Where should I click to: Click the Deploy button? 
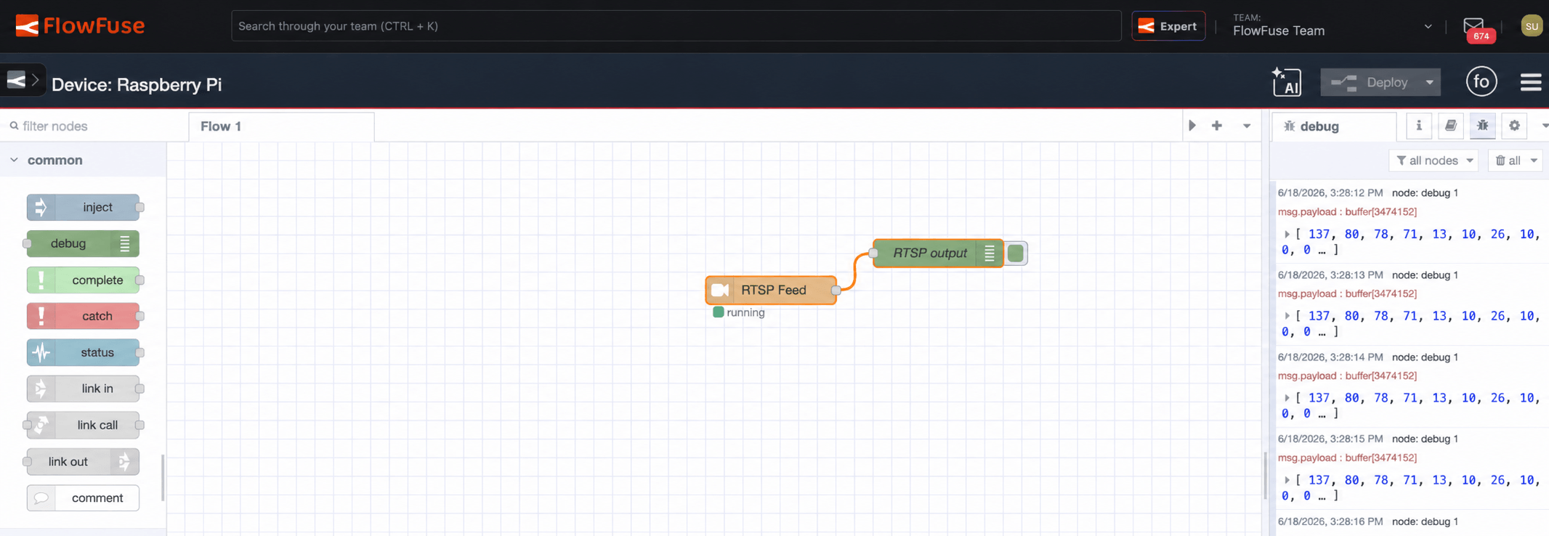coord(1370,82)
